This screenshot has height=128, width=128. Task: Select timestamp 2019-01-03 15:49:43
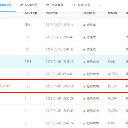60,111
